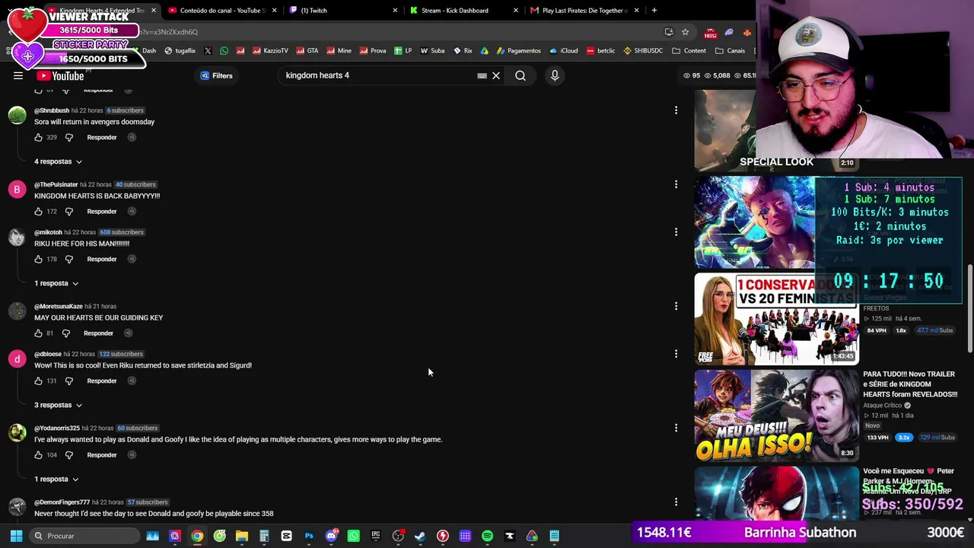
Task: Open the @Yodanorris325 channel link
Action: (57, 428)
